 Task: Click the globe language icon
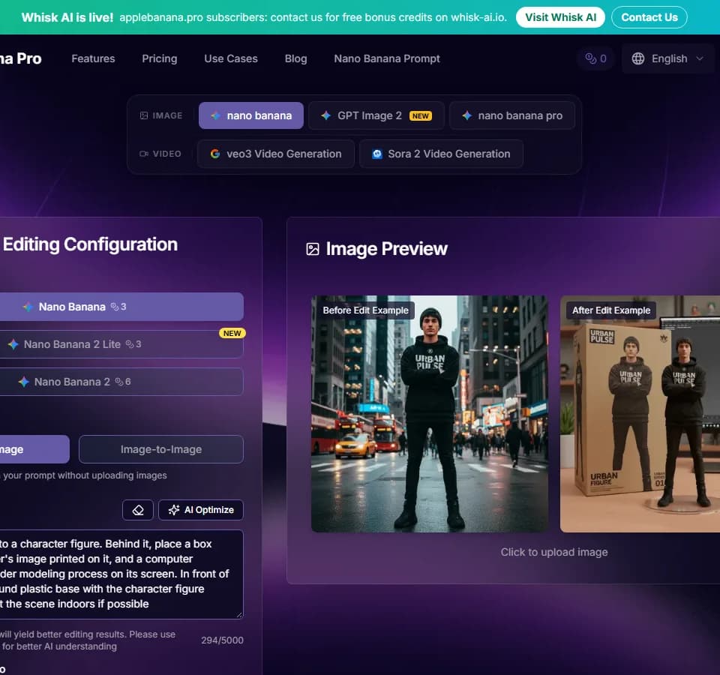637,58
